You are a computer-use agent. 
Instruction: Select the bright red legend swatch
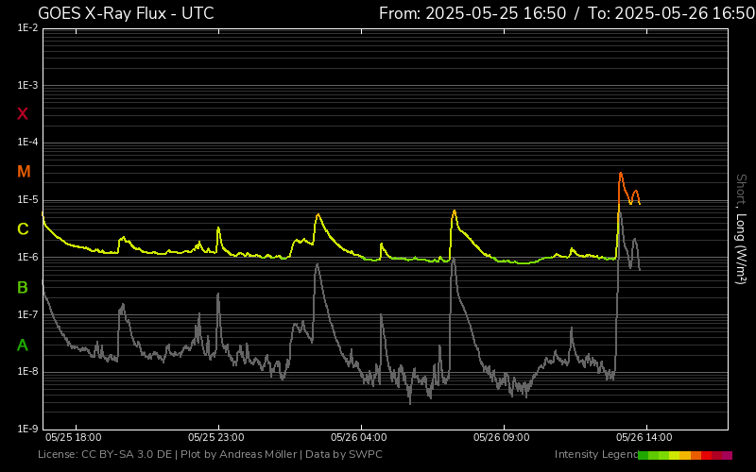[706, 456]
